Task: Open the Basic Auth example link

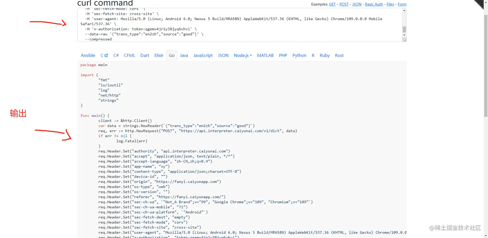Action: point(374,4)
